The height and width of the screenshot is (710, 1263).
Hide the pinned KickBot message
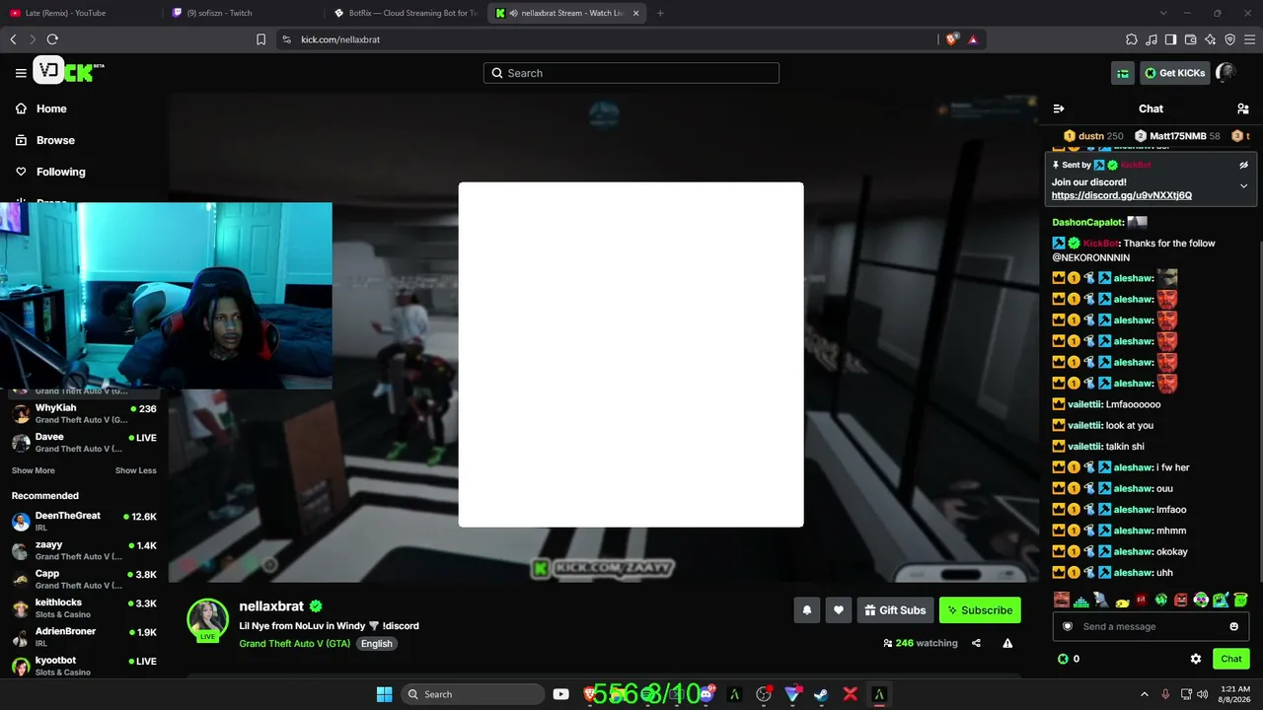pyautogui.click(x=1244, y=165)
